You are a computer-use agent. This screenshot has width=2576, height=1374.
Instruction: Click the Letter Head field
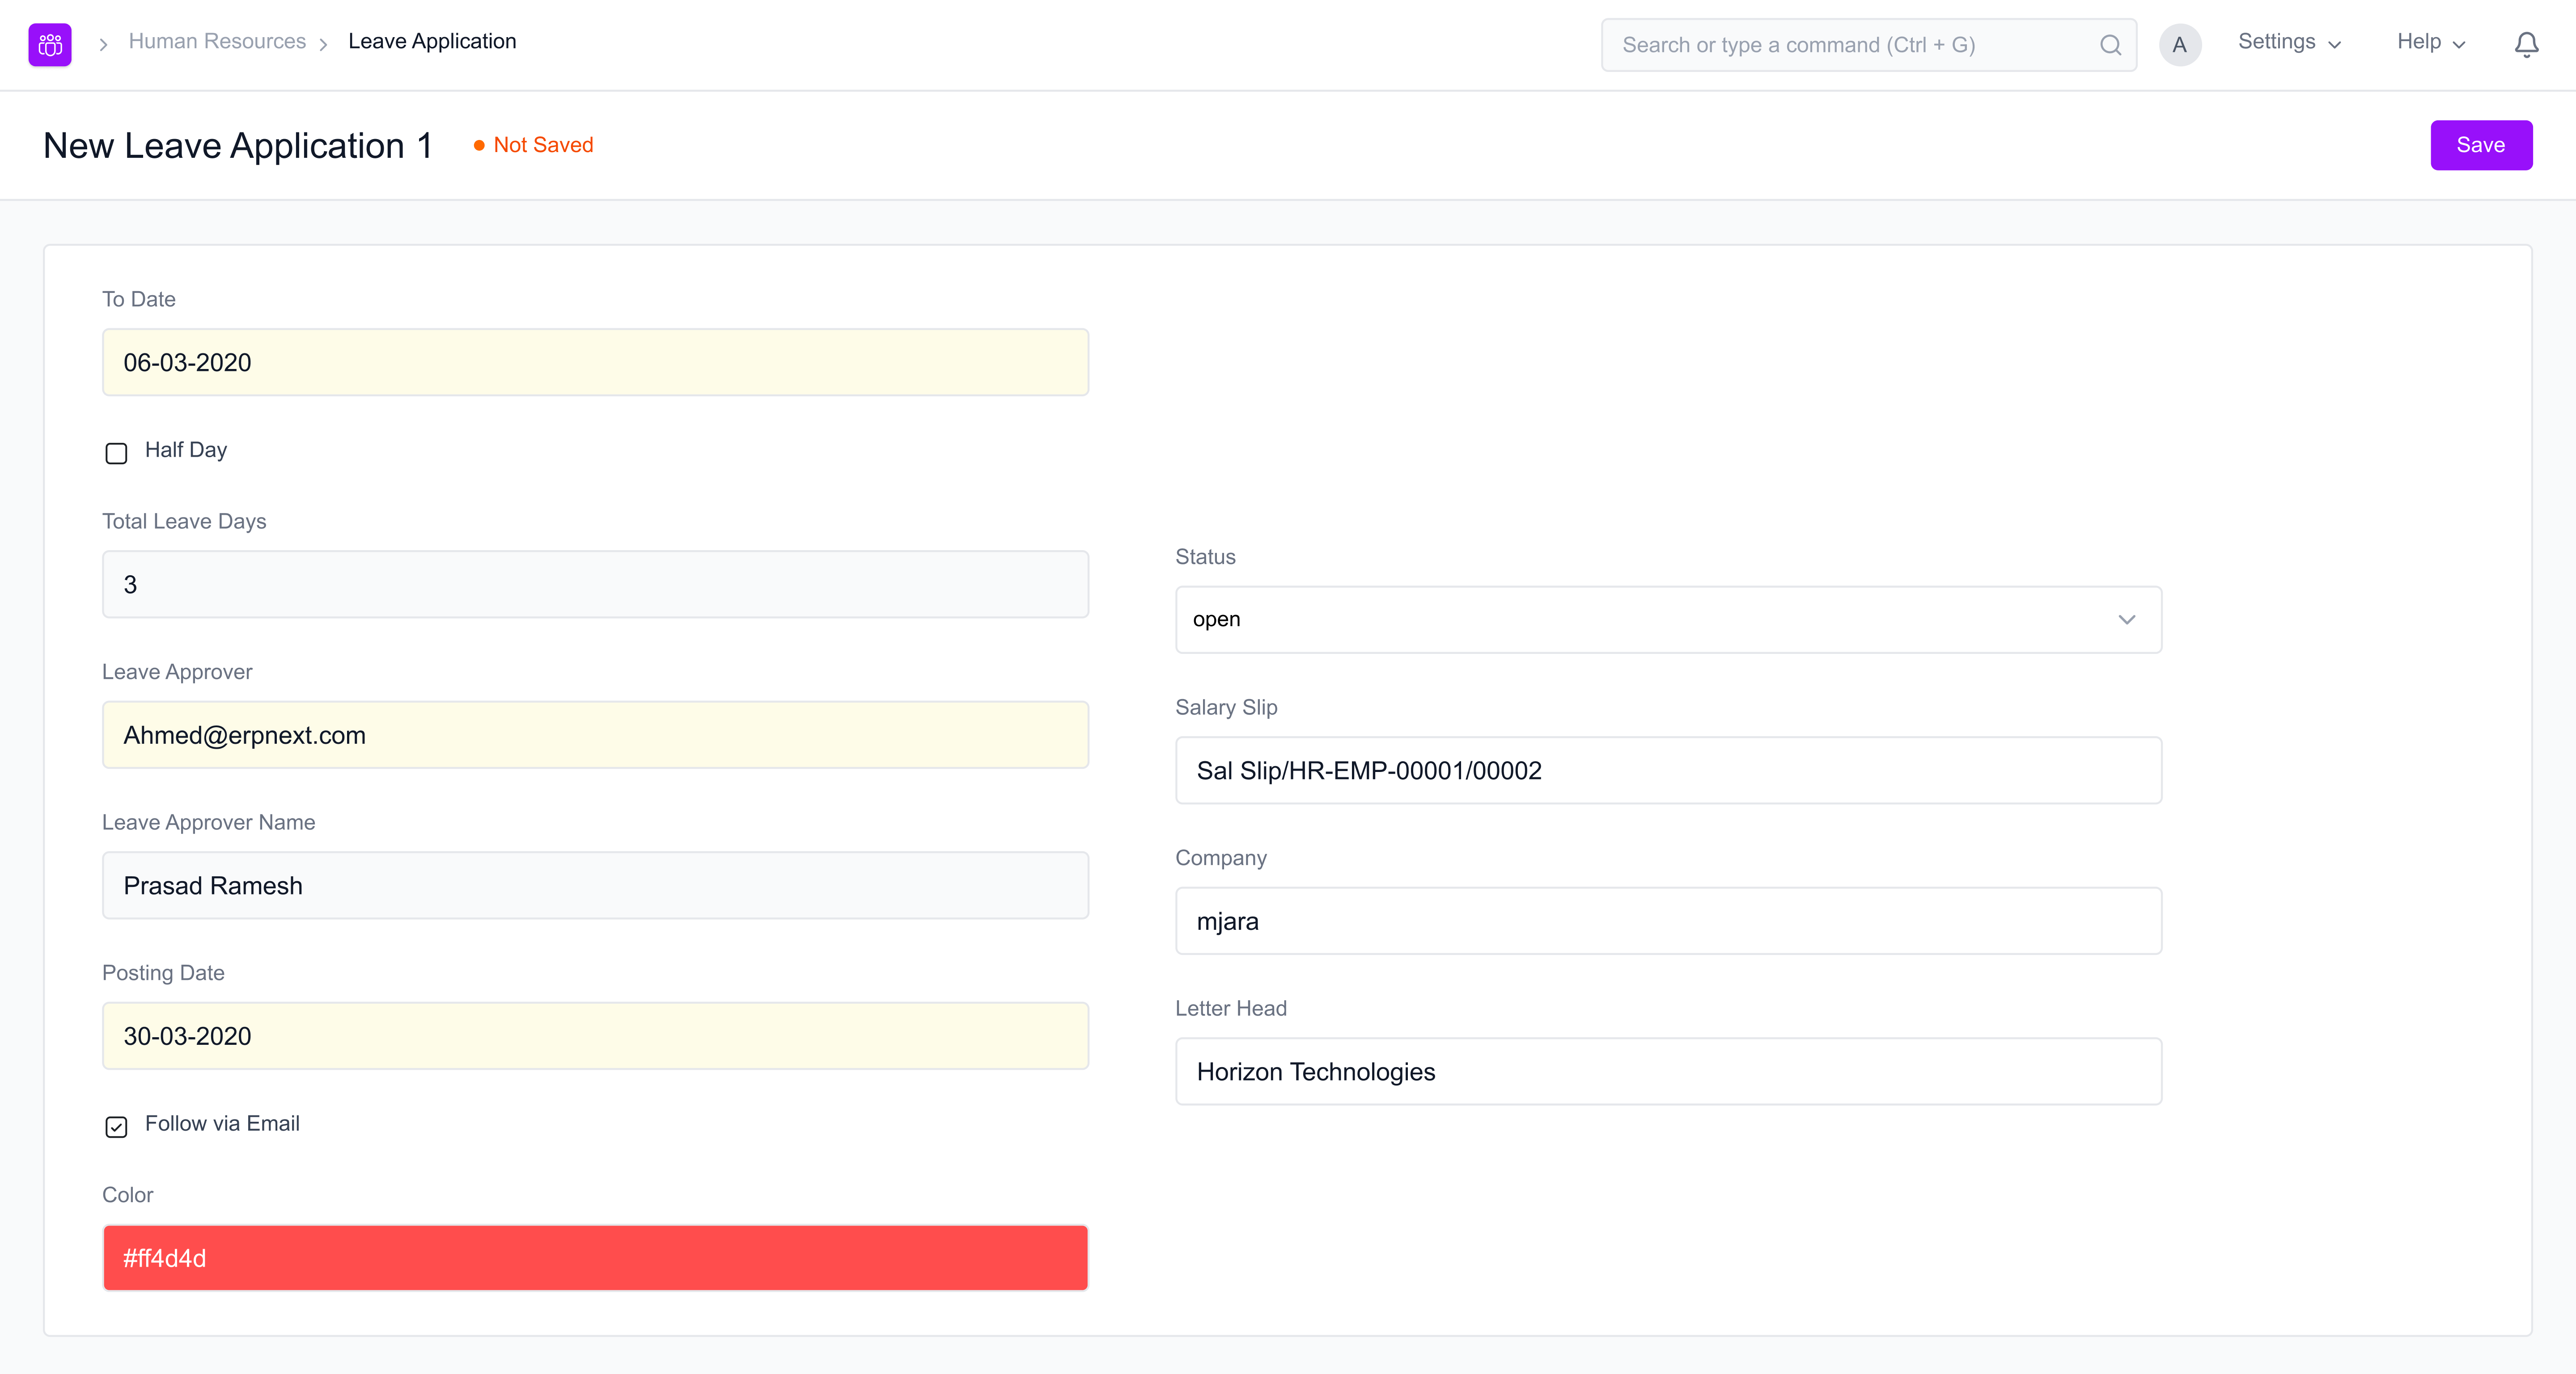(1668, 1071)
